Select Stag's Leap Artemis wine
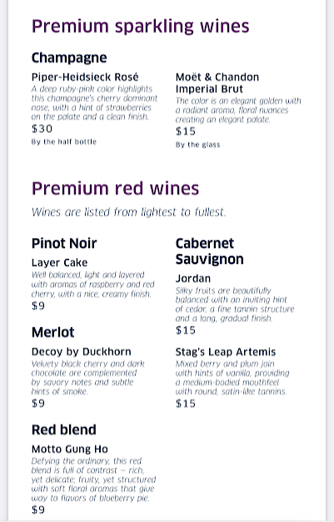Viewport: 334px width, 522px height. point(226,352)
